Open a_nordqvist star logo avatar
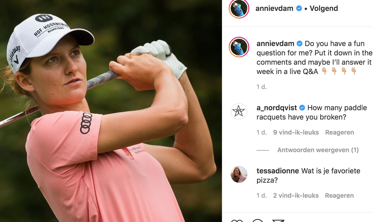 pos(239,111)
